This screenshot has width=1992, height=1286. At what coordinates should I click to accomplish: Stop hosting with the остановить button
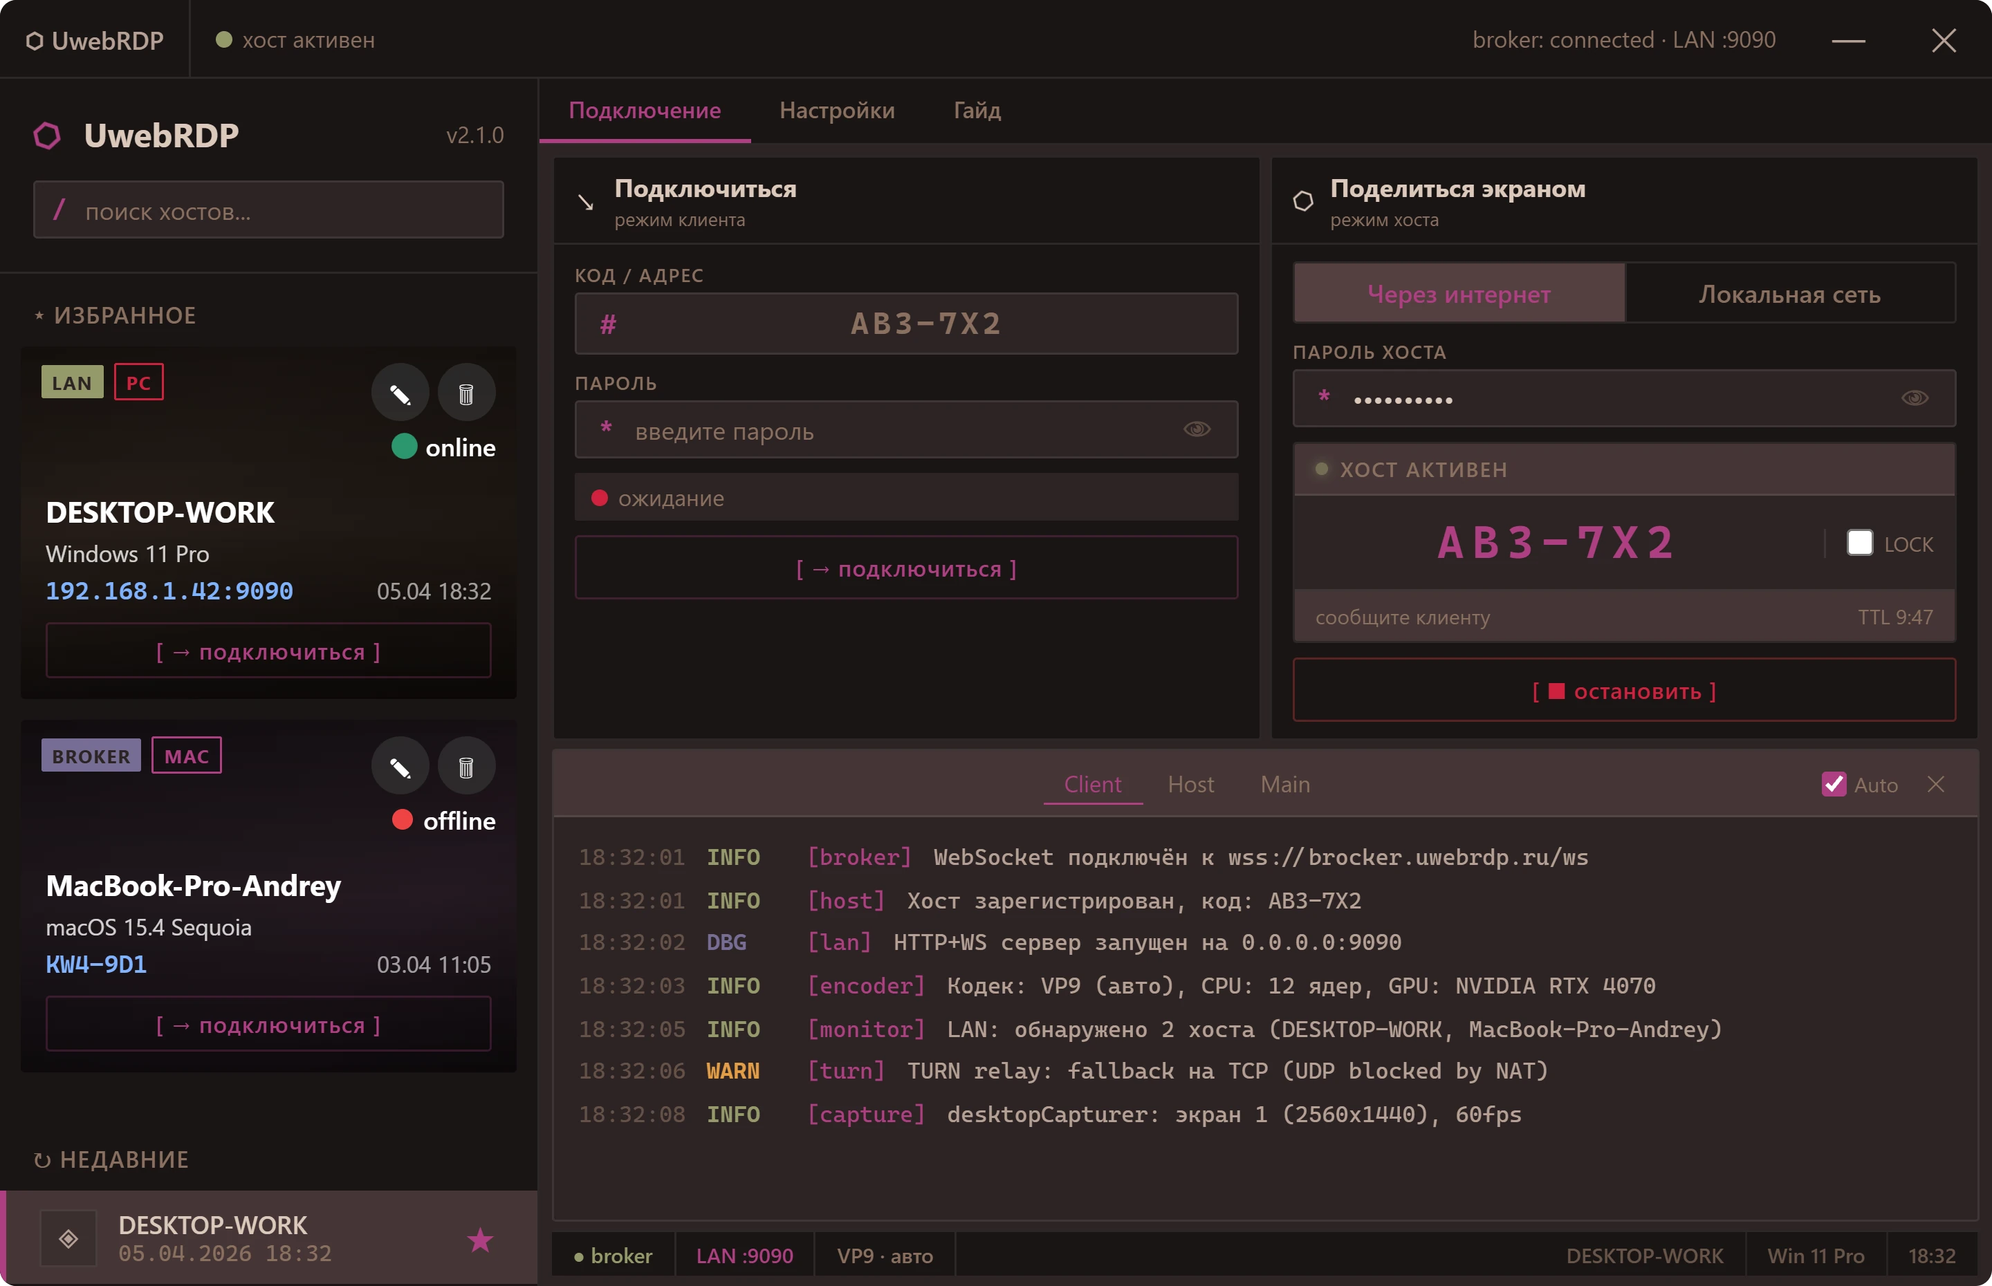tap(1625, 691)
